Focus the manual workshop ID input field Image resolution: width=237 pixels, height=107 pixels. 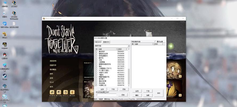click(x=107, y=95)
